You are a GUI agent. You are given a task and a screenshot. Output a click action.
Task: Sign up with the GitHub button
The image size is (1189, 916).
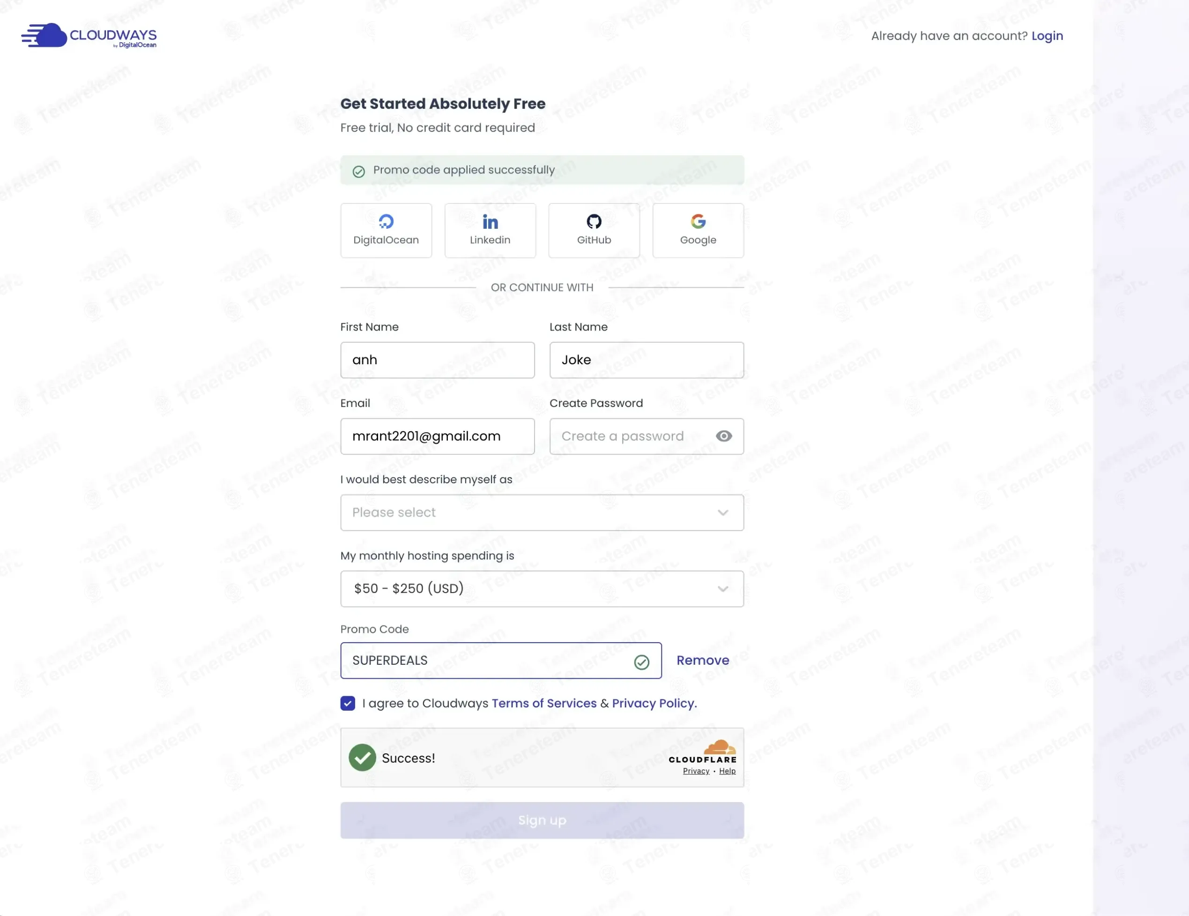594,231
